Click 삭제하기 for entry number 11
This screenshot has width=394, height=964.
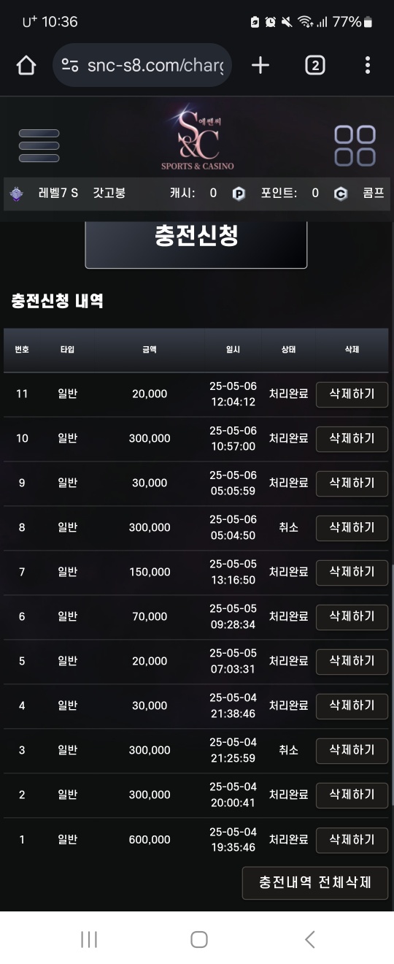tap(352, 394)
